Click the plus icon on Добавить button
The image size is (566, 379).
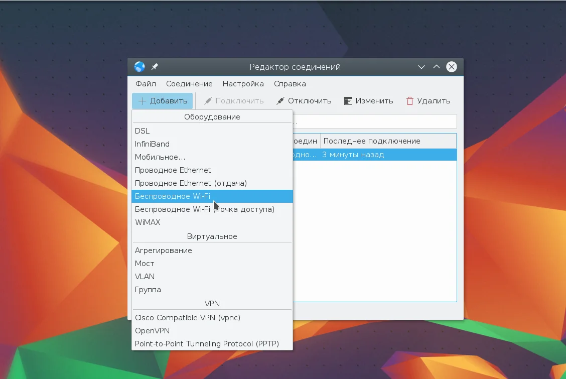coord(142,101)
